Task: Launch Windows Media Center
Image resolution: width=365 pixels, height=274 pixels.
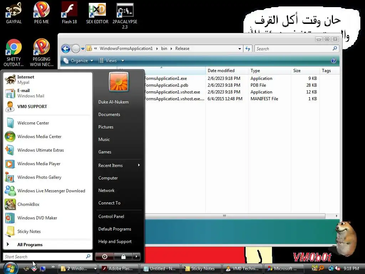Action: pyautogui.click(x=47, y=137)
